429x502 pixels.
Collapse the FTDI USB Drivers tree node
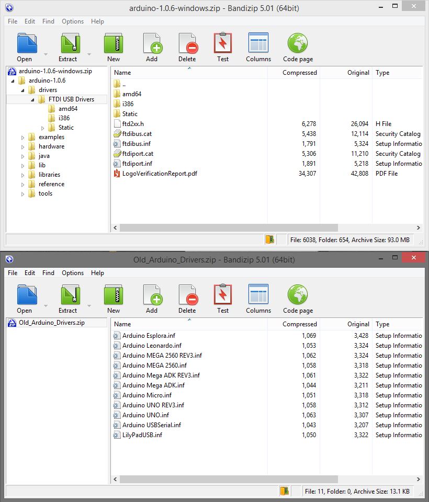(x=32, y=100)
